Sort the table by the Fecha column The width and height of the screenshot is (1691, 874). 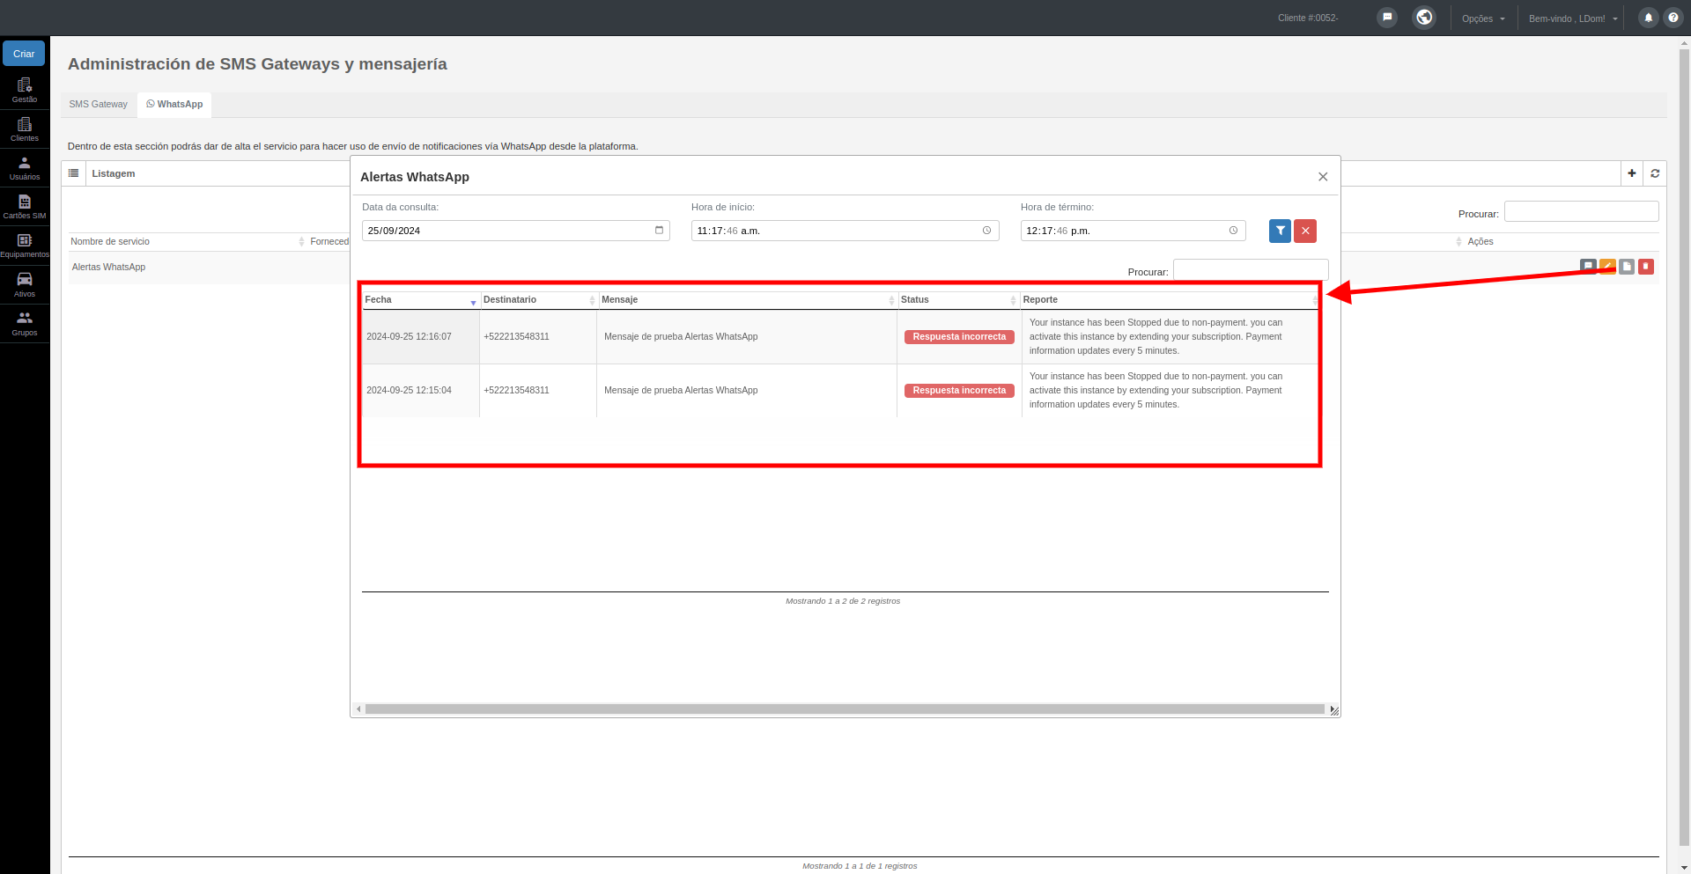coord(421,300)
